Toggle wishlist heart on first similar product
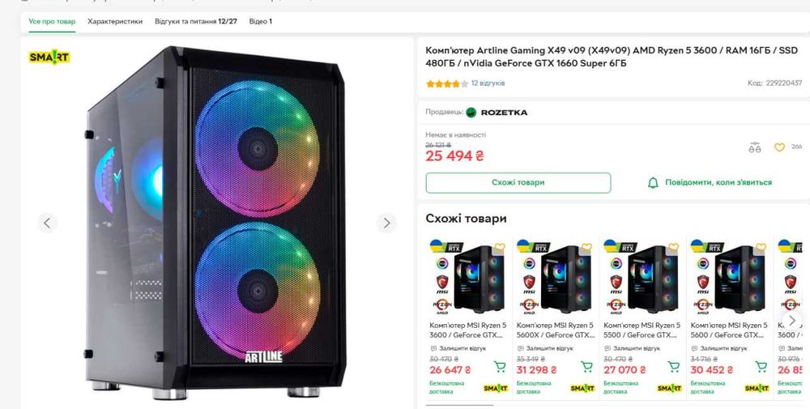Image resolution: width=810 pixels, height=409 pixels. coord(501,248)
